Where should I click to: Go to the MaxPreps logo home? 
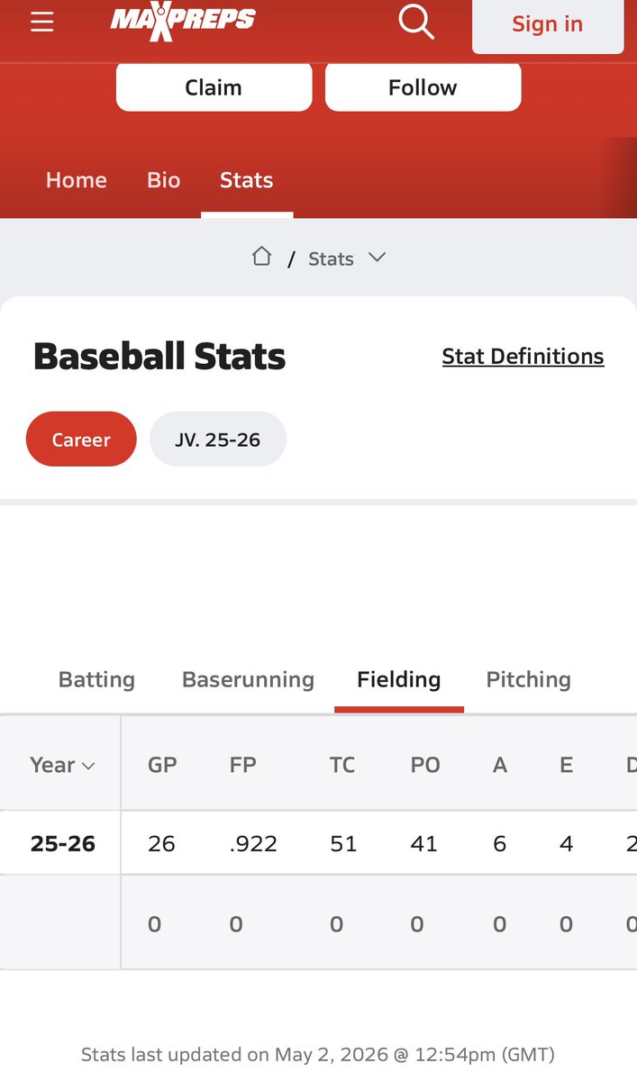tap(183, 21)
